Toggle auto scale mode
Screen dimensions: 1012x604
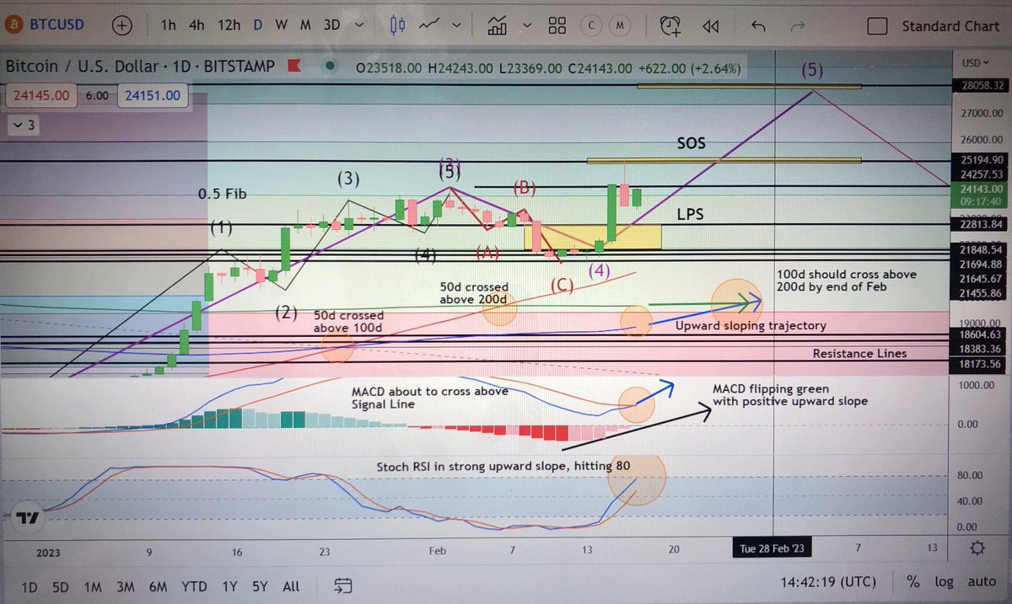coord(982,581)
